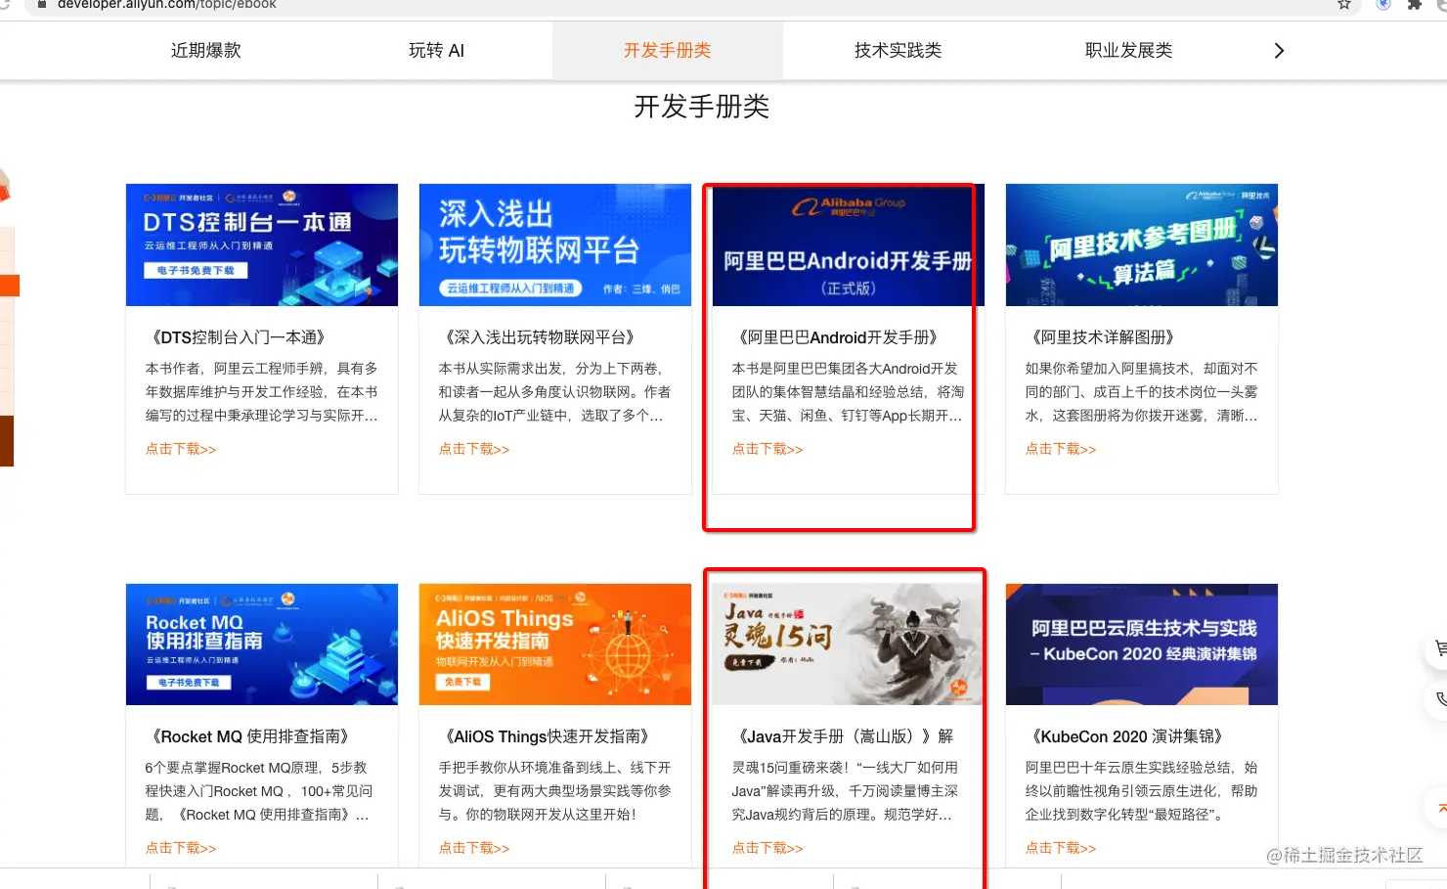Open the browser extensions puzzle icon

tap(1414, 5)
